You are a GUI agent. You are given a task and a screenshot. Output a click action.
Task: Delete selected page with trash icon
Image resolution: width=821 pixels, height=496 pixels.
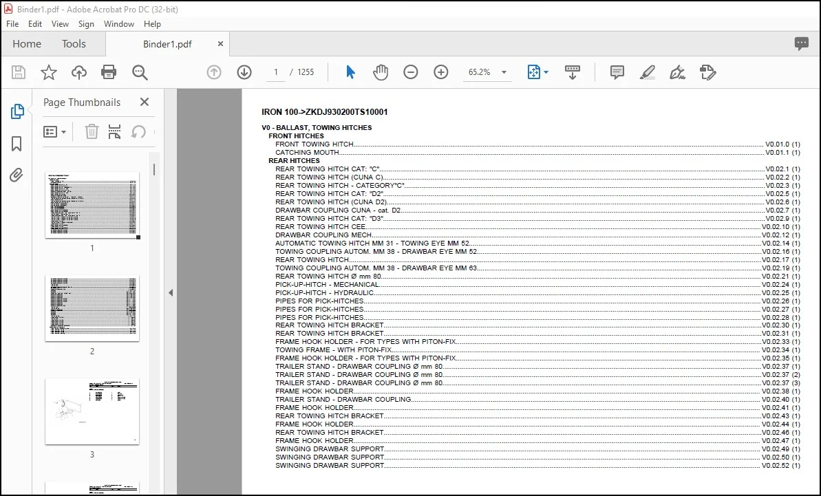[92, 131]
